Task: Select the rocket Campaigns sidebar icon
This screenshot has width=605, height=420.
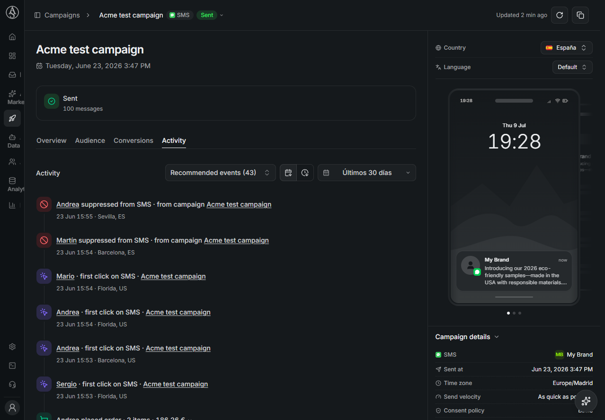Action: click(x=12, y=118)
